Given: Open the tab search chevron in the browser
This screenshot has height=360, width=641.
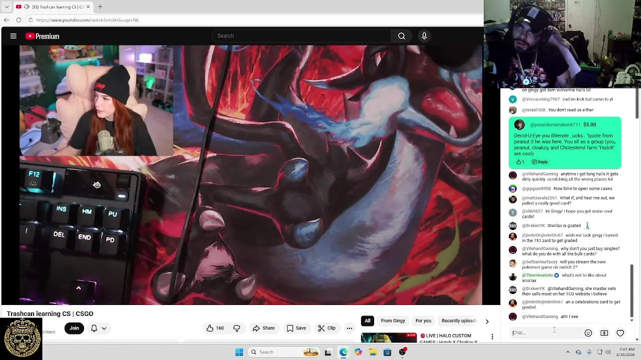Looking at the screenshot, I should tap(7, 7).
